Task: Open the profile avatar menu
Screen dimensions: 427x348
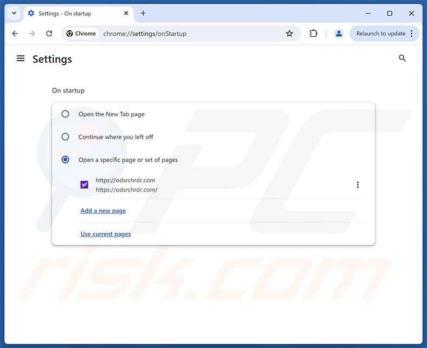Action: point(339,34)
